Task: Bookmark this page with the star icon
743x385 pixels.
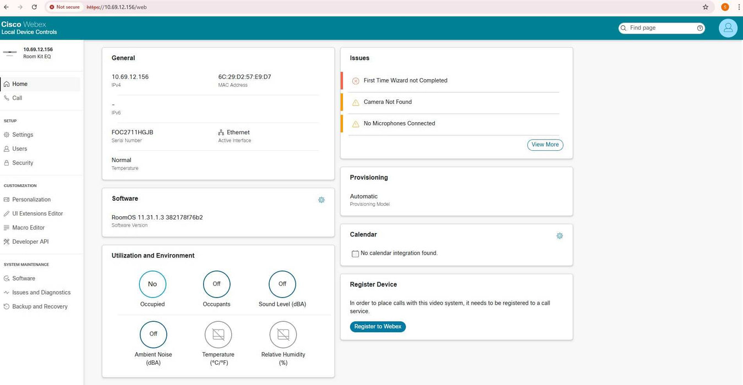Action: (x=706, y=7)
